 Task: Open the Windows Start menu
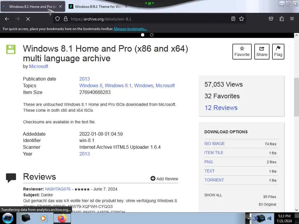pyautogui.click(x=8, y=218)
